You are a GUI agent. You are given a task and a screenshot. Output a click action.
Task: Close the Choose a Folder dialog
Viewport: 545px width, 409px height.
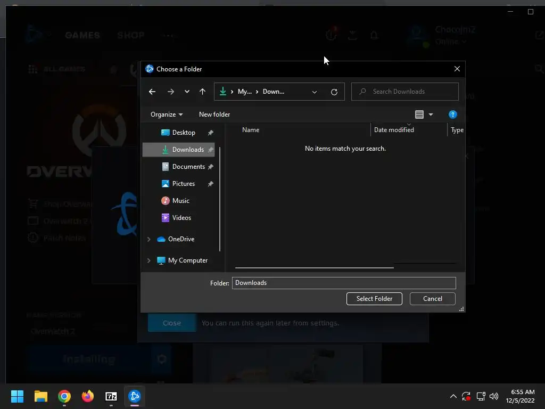[x=457, y=69]
